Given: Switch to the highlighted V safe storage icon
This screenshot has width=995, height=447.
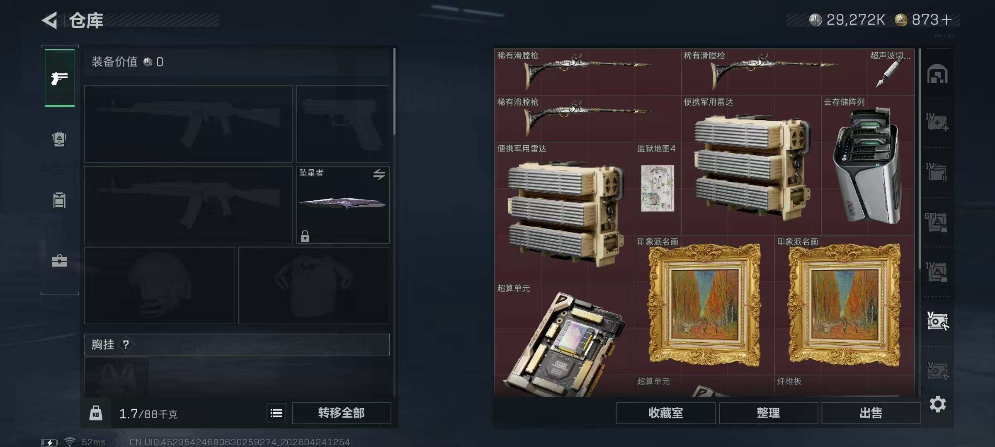Looking at the screenshot, I should point(937,321).
